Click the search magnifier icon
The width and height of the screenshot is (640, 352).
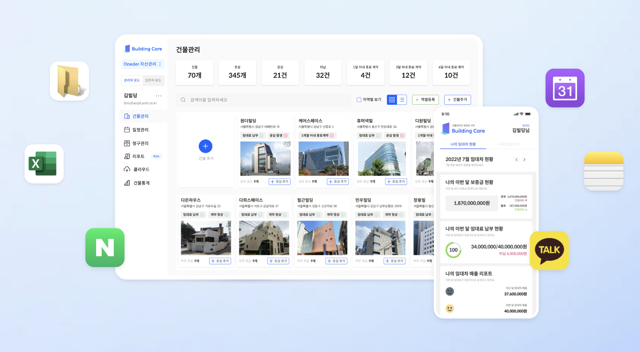(183, 100)
